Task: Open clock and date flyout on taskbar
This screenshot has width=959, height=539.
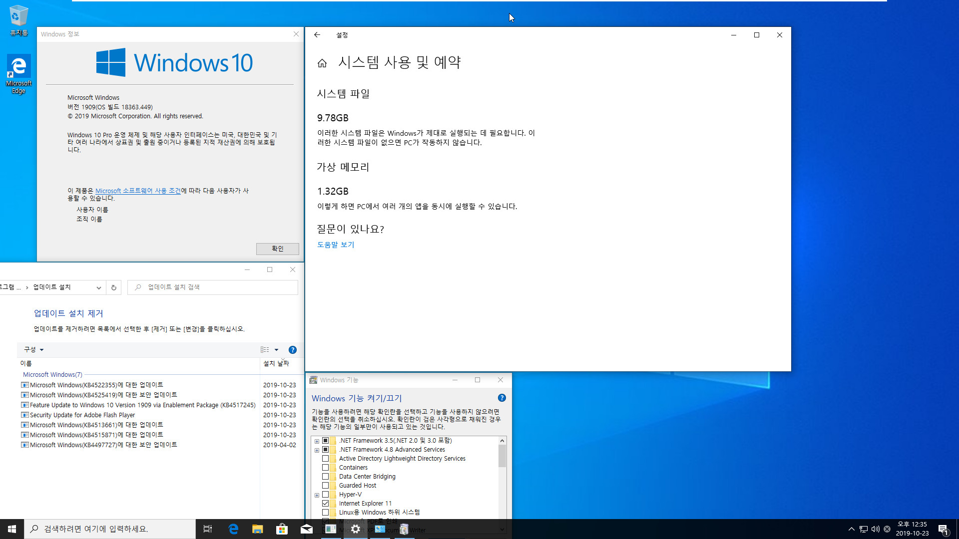Action: (x=912, y=529)
